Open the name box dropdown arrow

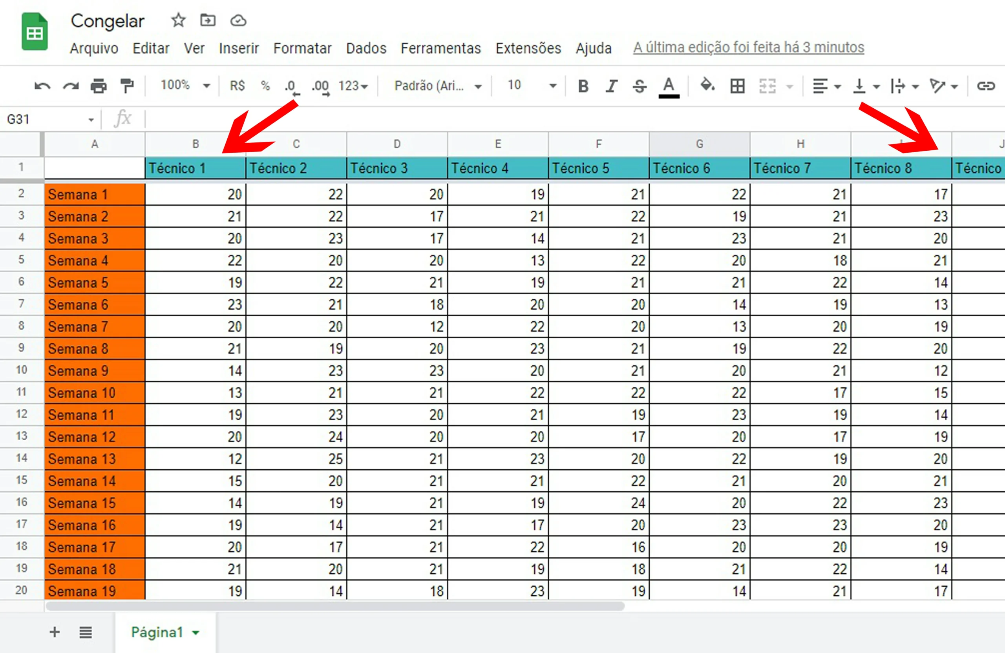click(91, 120)
